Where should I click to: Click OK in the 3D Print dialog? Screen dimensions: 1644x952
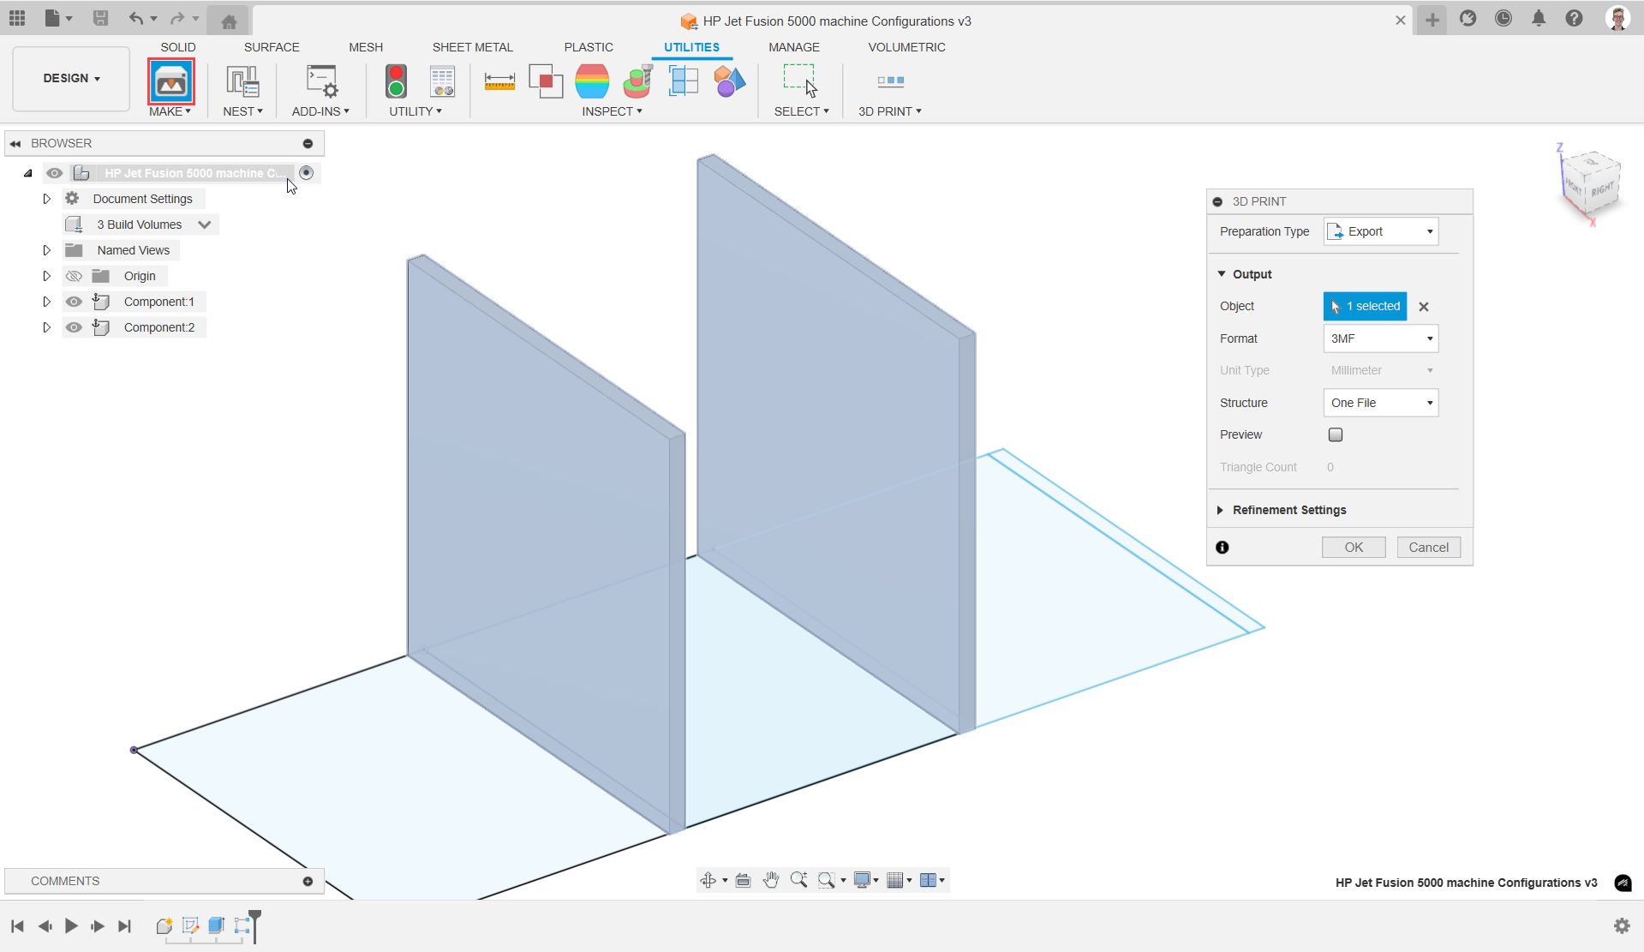point(1353,547)
